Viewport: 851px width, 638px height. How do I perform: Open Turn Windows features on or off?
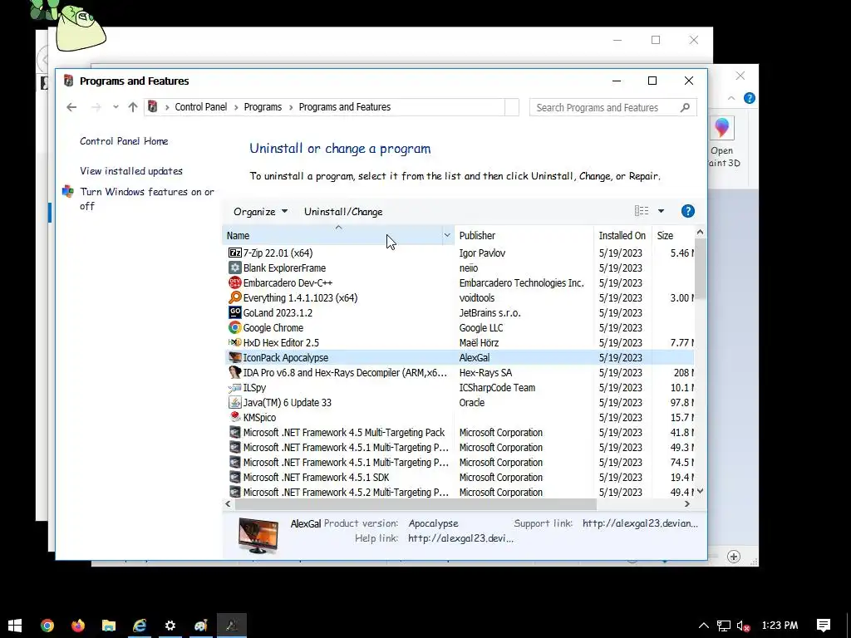pos(147,199)
